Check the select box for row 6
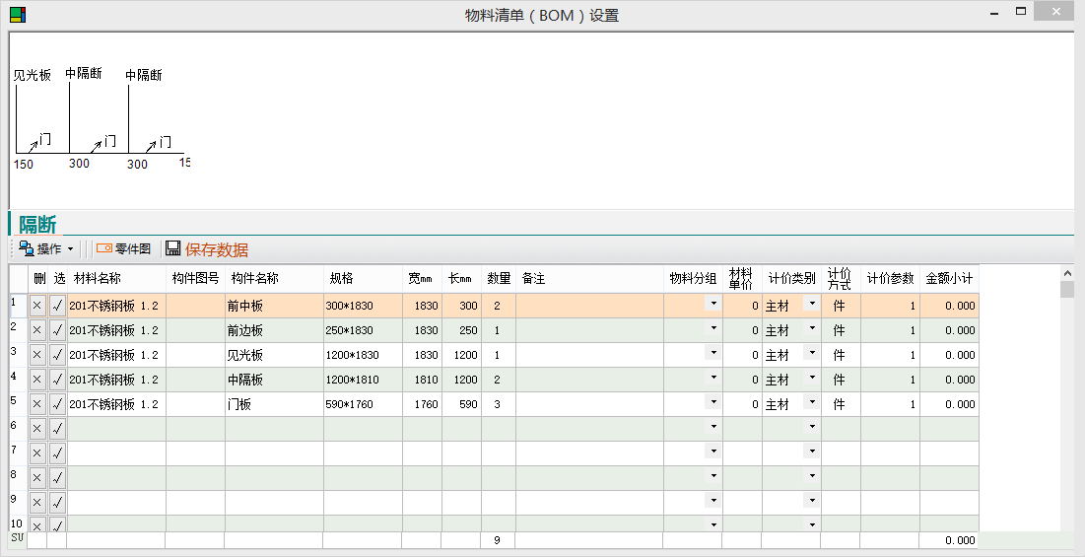The width and height of the screenshot is (1085, 557). [57, 429]
